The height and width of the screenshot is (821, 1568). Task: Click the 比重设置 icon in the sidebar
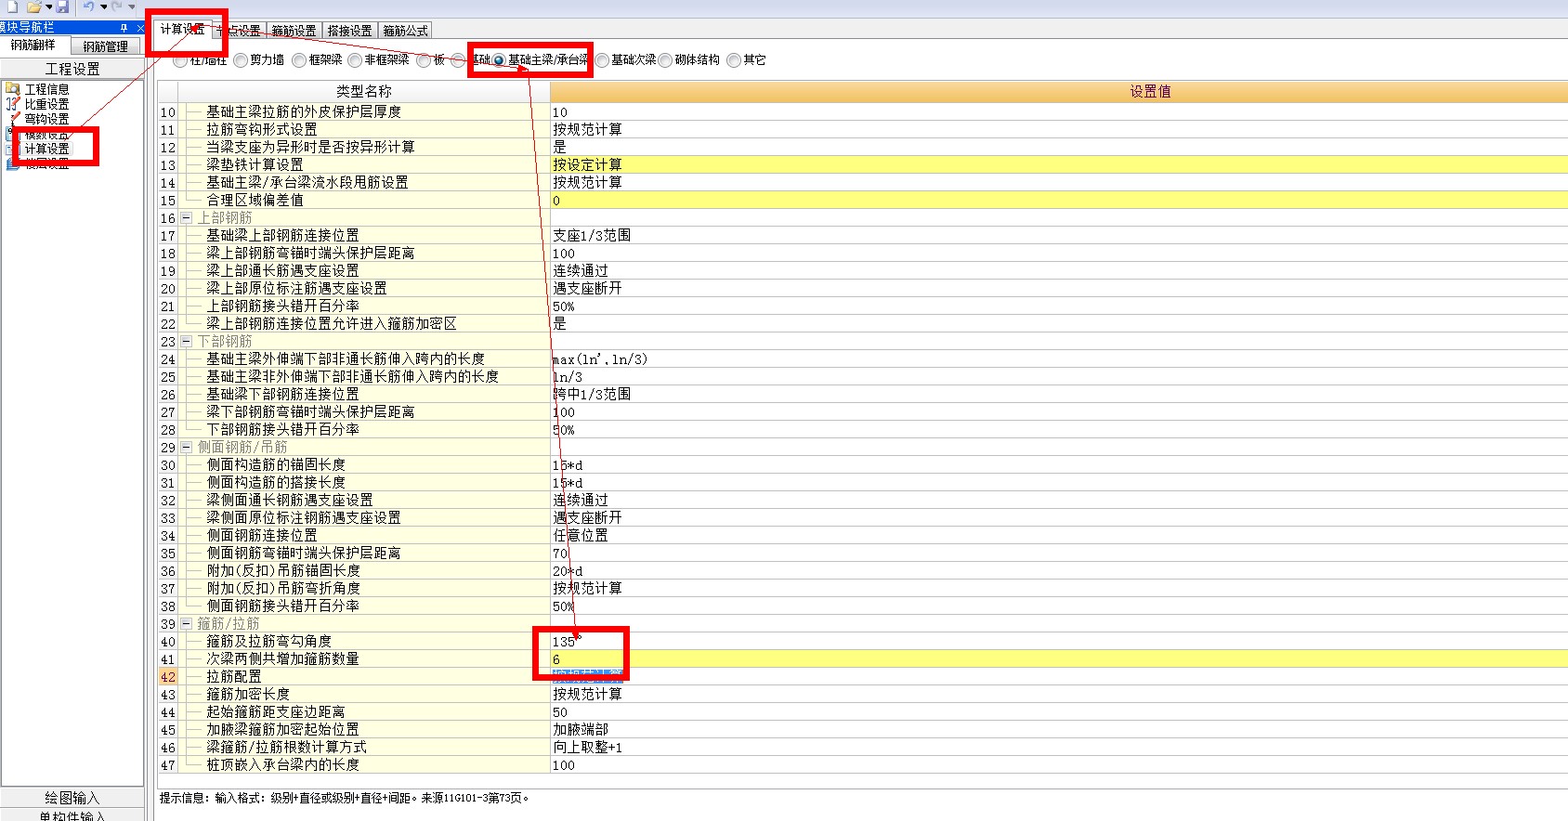pos(12,104)
